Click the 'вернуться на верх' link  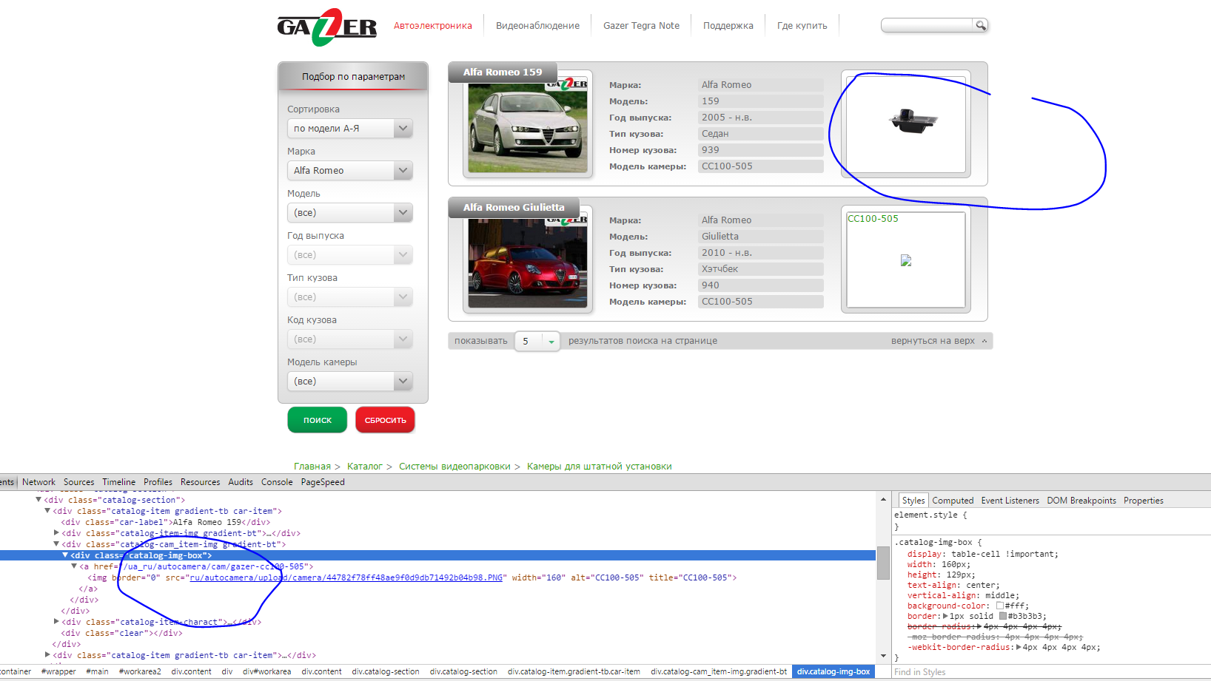(933, 341)
